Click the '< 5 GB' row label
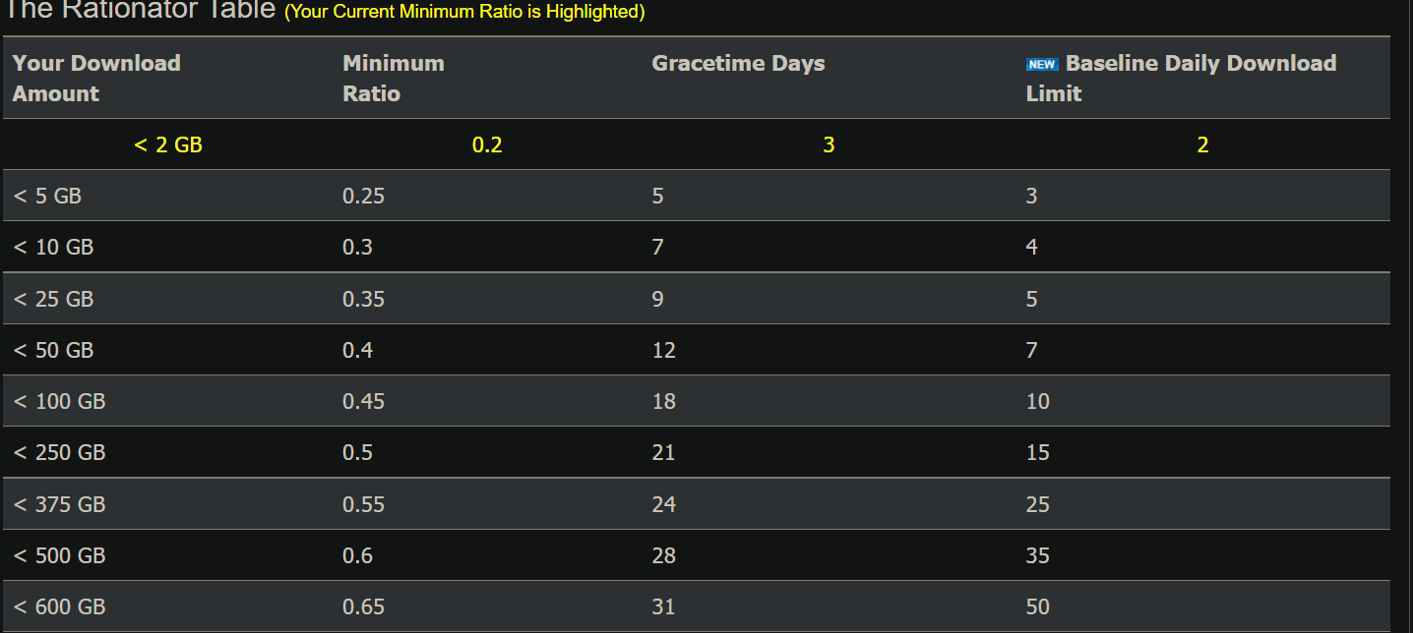The image size is (1413, 633). coord(47,197)
